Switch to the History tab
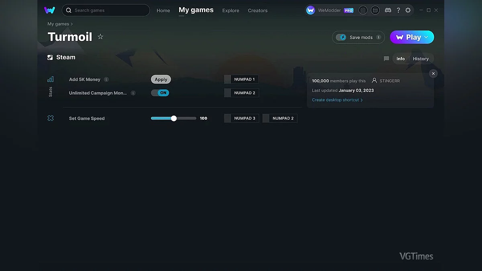 421,59
